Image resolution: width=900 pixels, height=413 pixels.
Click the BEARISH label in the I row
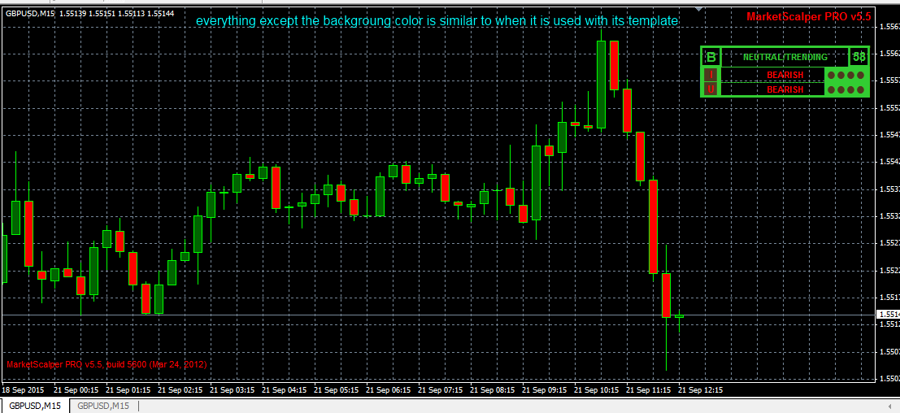tap(785, 75)
